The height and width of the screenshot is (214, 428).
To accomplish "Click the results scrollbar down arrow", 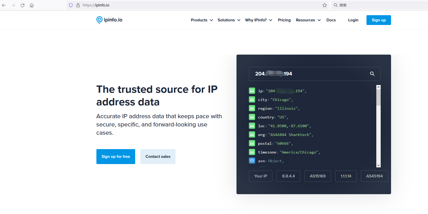I will click(378, 165).
